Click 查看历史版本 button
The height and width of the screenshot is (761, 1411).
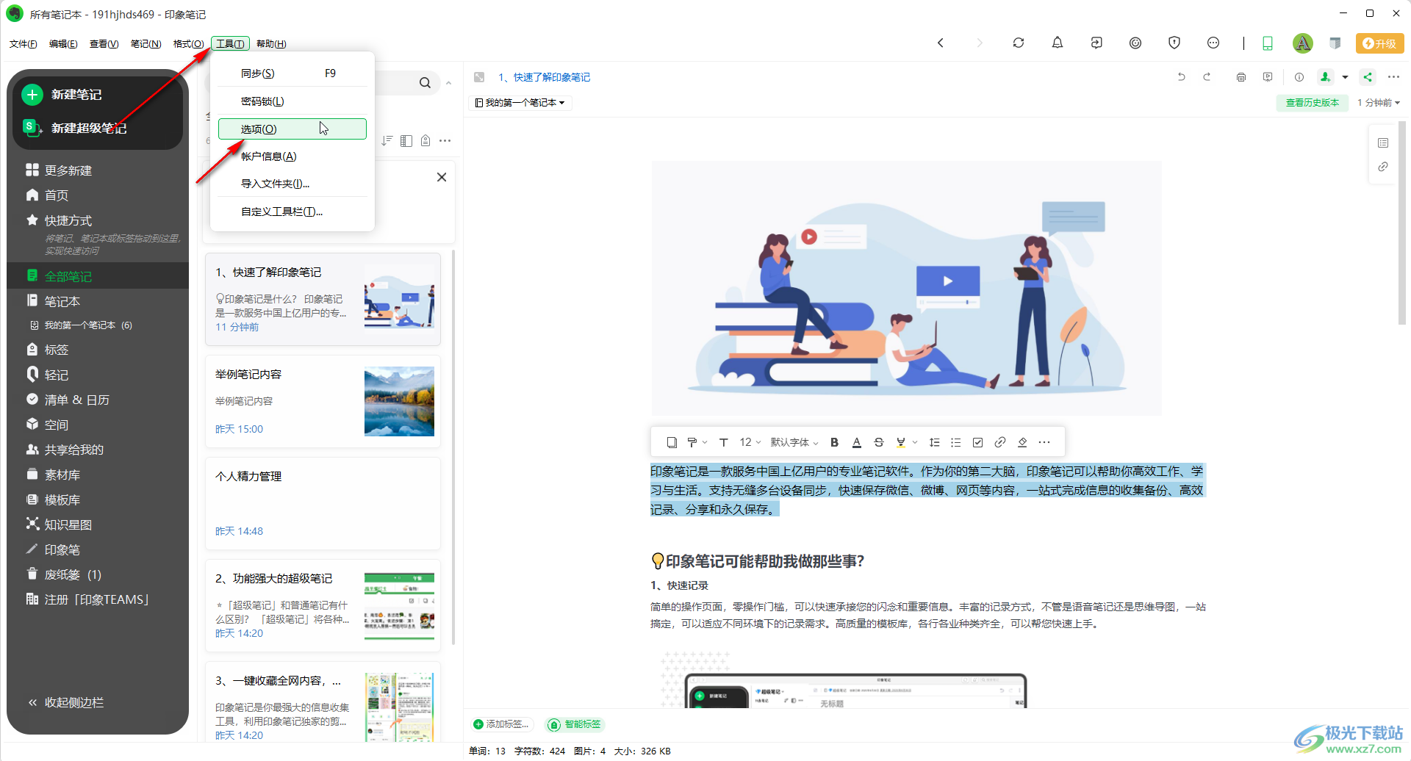coord(1312,103)
